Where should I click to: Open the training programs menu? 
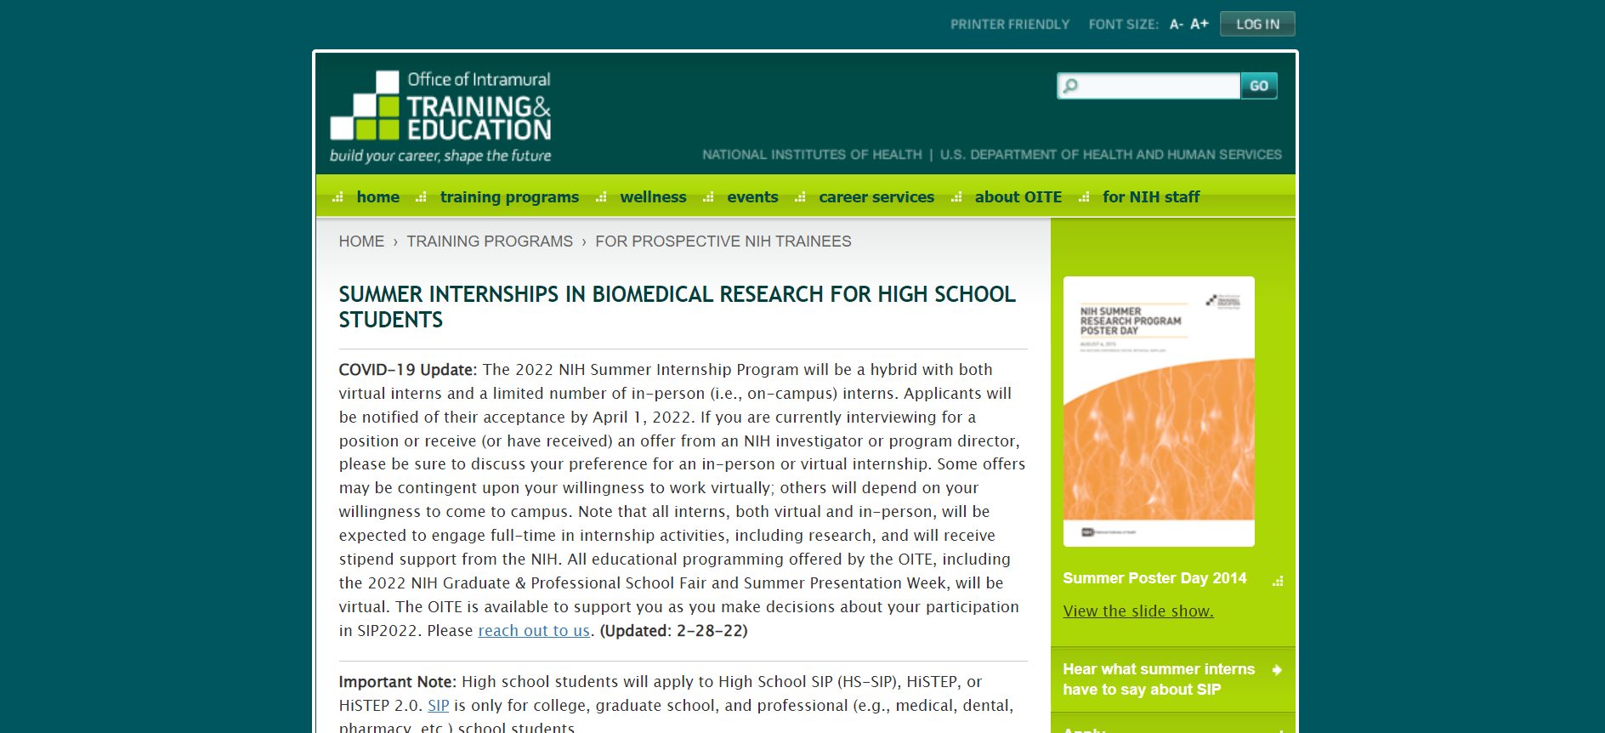click(x=508, y=197)
